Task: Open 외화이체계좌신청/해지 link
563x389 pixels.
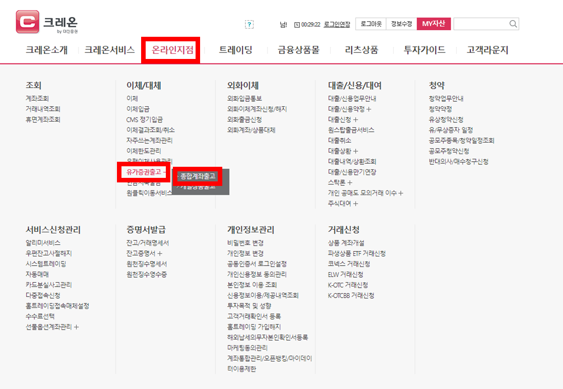Action: click(x=257, y=109)
